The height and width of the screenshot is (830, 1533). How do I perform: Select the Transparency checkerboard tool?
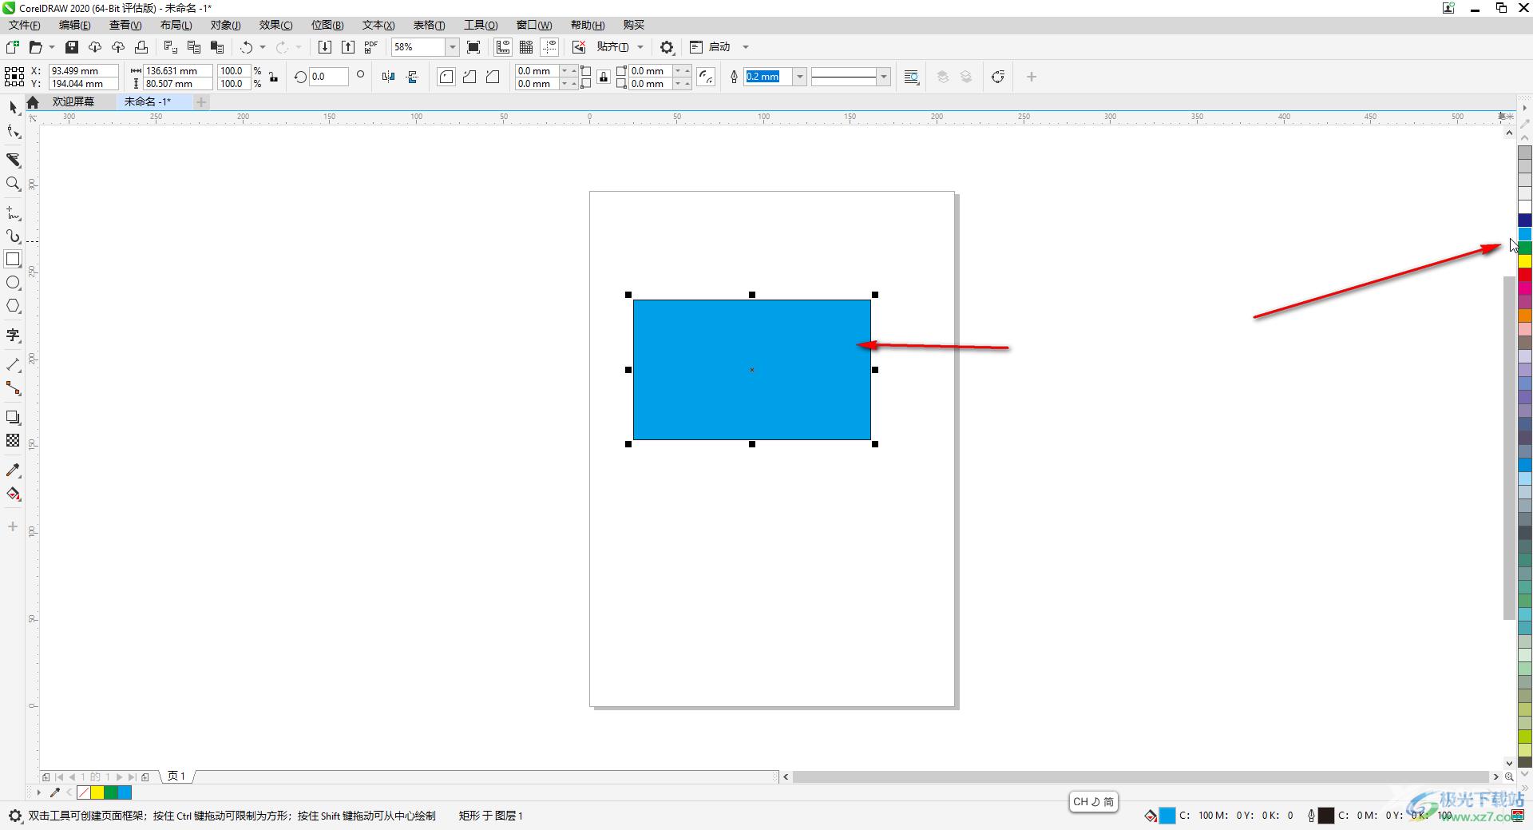[13, 440]
